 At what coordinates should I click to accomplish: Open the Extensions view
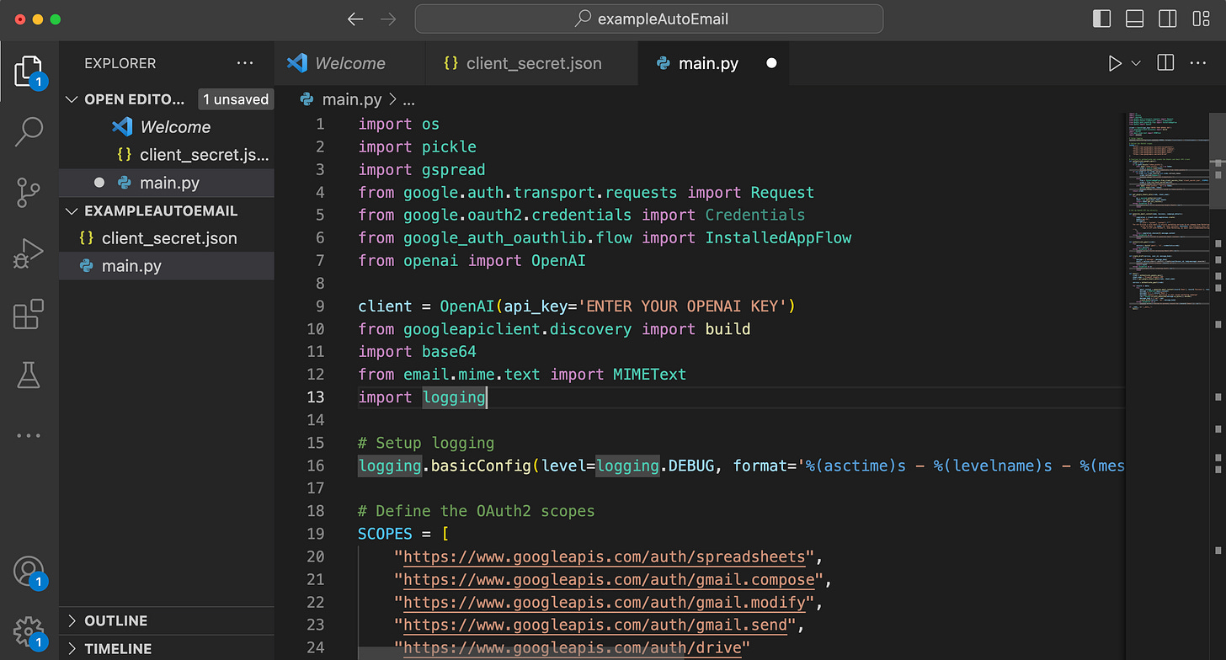click(29, 314)
